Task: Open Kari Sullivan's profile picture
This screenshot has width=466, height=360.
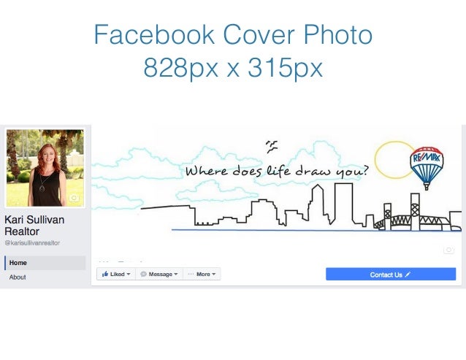Action: point(45,167)
